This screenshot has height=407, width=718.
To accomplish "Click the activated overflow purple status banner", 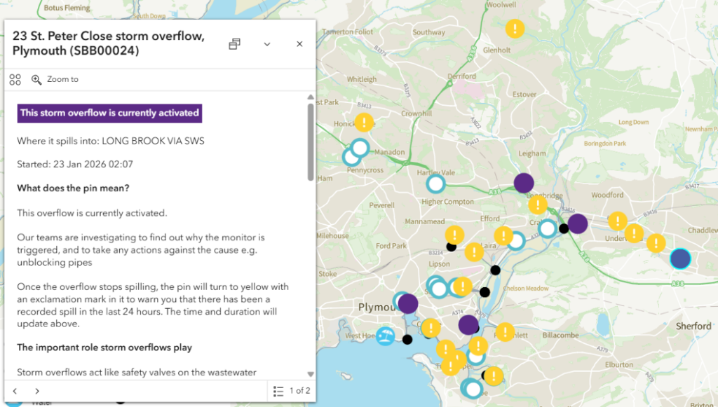I will 109,113.
